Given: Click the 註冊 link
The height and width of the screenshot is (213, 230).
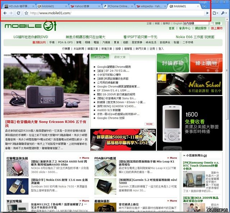Looking at the screenshot, I should (x=152, y=49).
